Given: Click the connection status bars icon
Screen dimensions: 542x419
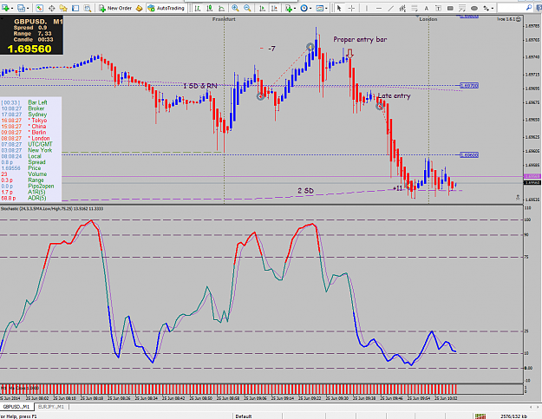Looking at the screenshot, I should point(480,416).
